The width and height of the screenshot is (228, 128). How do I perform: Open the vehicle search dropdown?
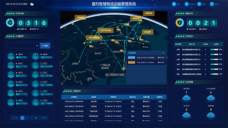[x=37, y=46]
